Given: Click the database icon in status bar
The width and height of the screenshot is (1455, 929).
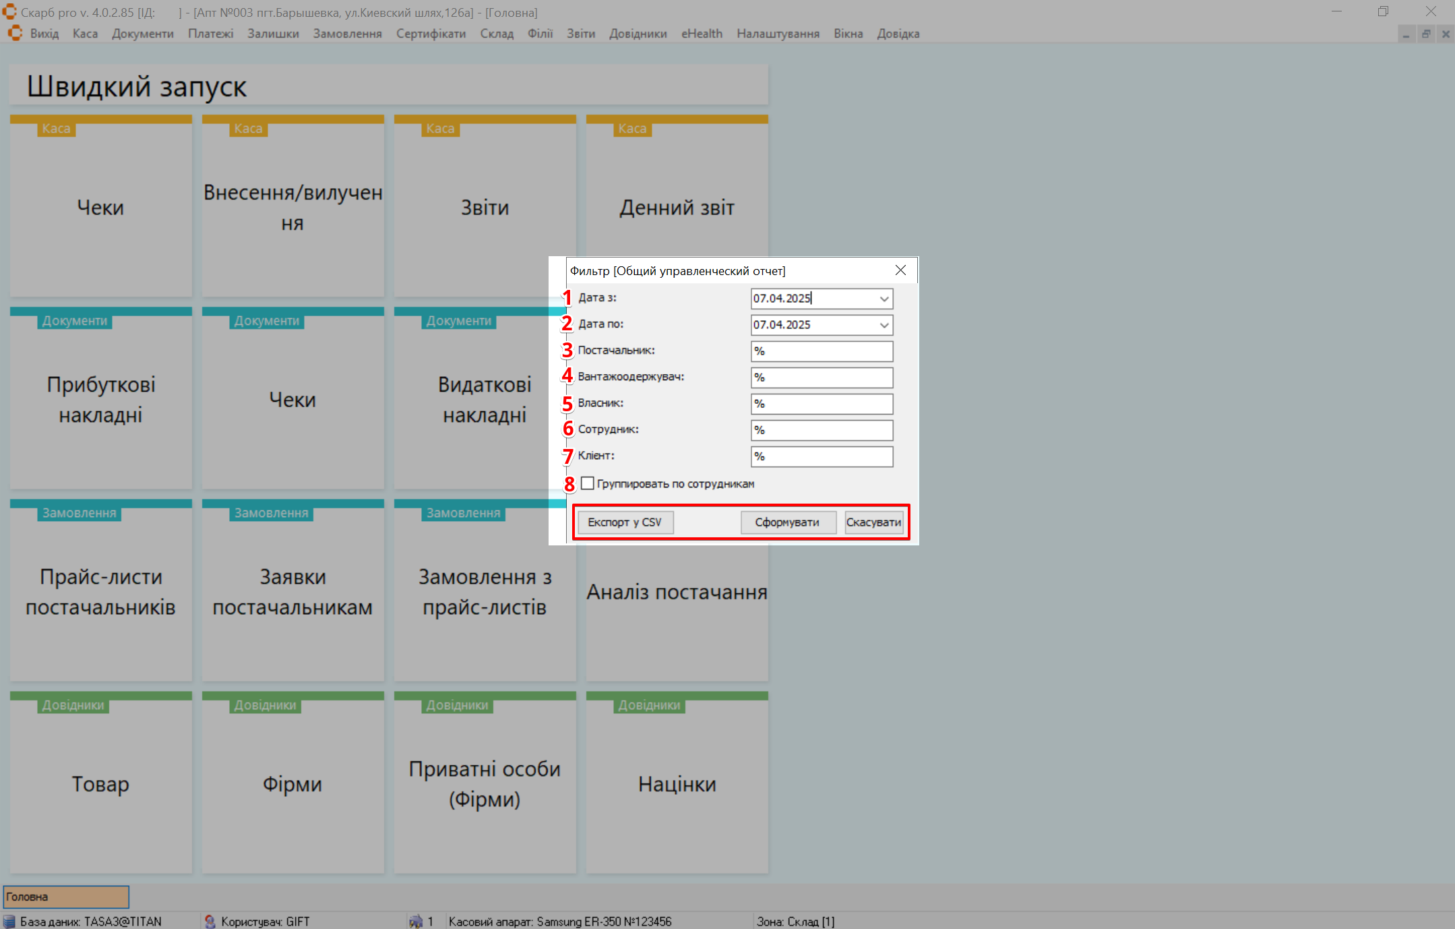Looking at the screenshot, I should point(9,922).
